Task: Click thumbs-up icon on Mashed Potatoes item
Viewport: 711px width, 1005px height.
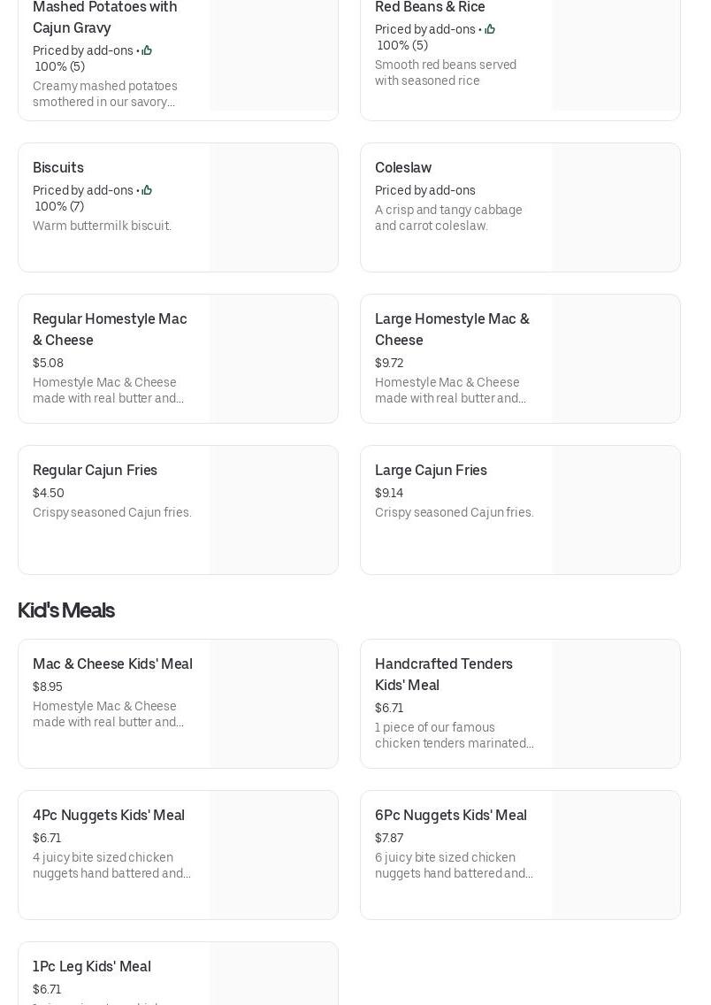Action: 147,50
